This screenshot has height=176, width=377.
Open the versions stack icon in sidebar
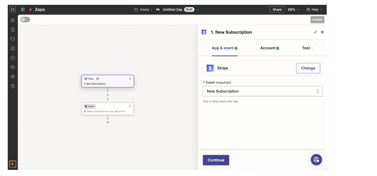[13, 86]
